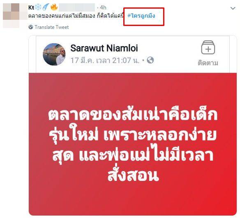The width and height of the screenshot is (240, 218).
Task: Click the ติดตาม follow label
Action: (208, 63)
